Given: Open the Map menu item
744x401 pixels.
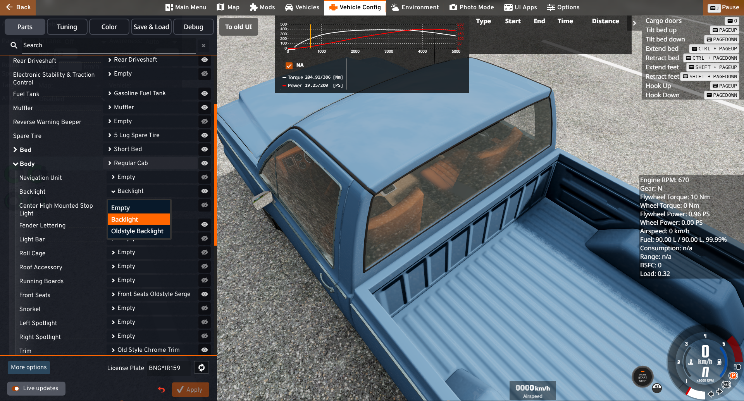Looking at the screenshot, I should click(x=228, y=7).
